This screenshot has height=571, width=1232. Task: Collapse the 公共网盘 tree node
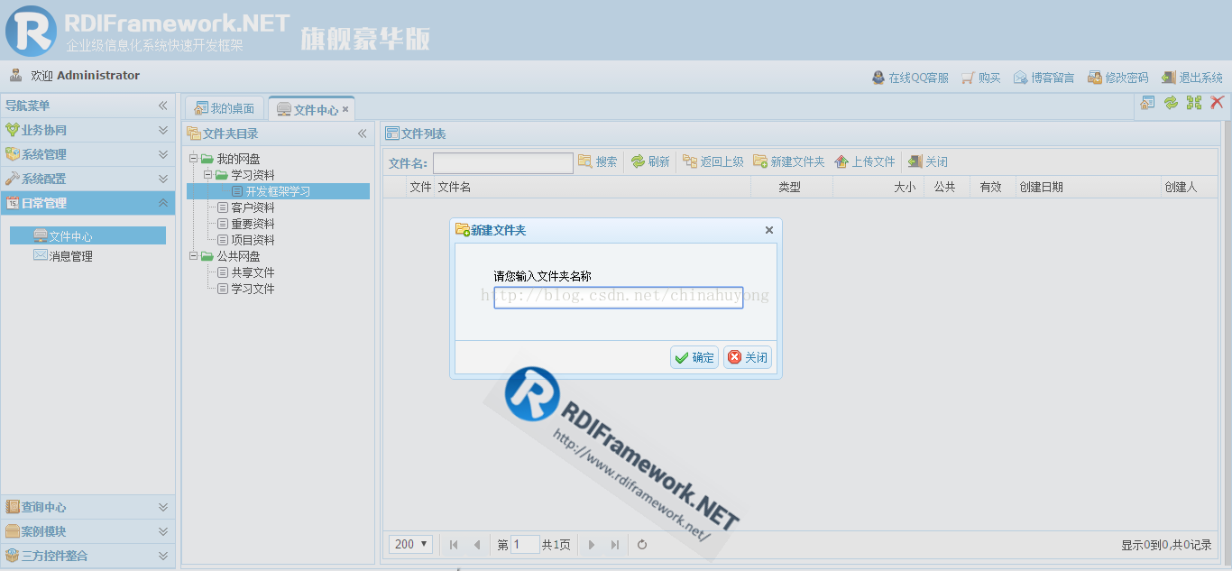coord(193,256)
